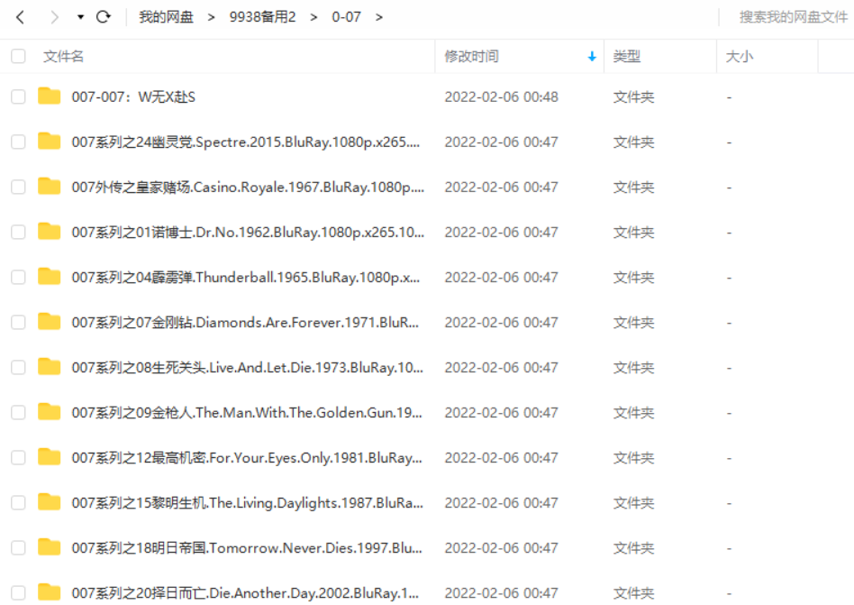The height and width of the screenshot is (605, 854).
Task: Open the For Your Eyes Only folder
Action: pos(246,457)
